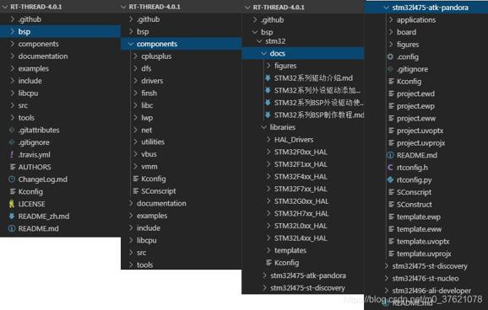Click the template.uvprojx file icon
488x310 pixels.
pos(391,254)
